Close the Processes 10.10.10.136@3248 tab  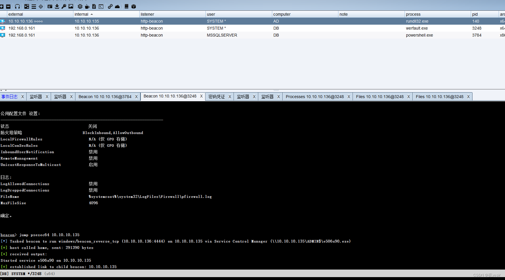click(x=349, y=97)
